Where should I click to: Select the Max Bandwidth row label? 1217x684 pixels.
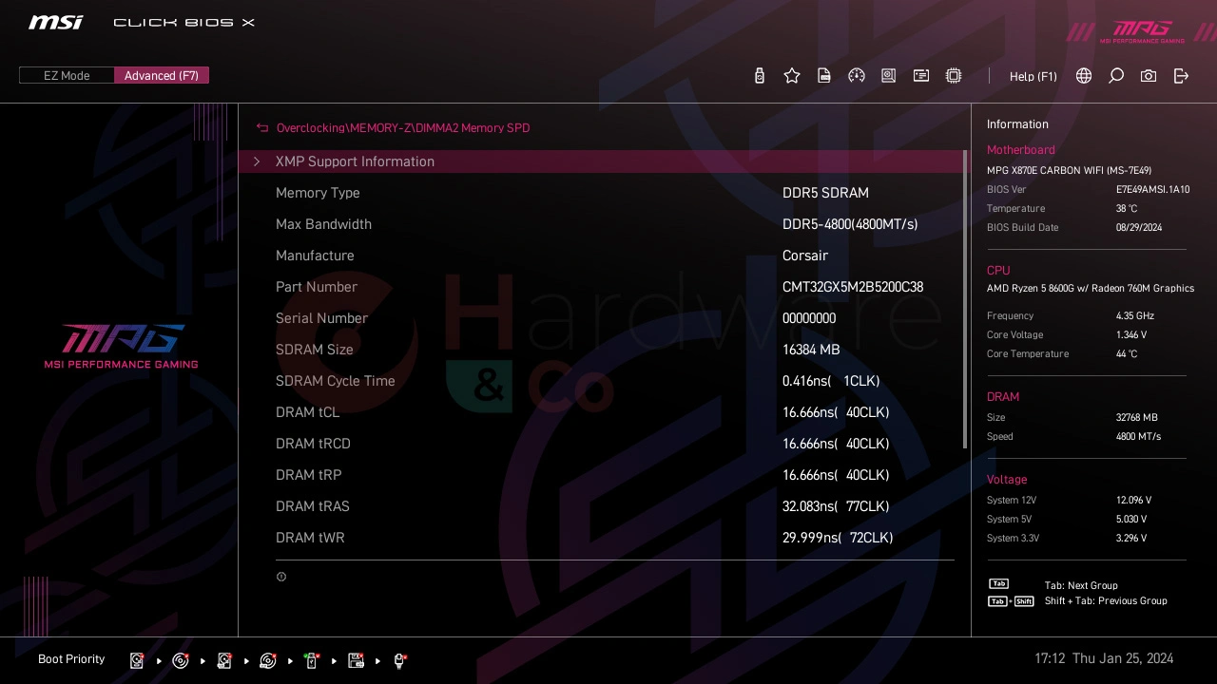coord(323,224)
